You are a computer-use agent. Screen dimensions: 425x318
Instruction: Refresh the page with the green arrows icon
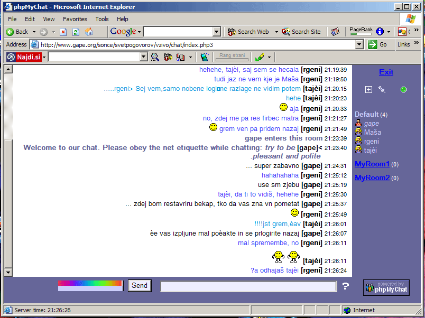[x=76, y=32]
